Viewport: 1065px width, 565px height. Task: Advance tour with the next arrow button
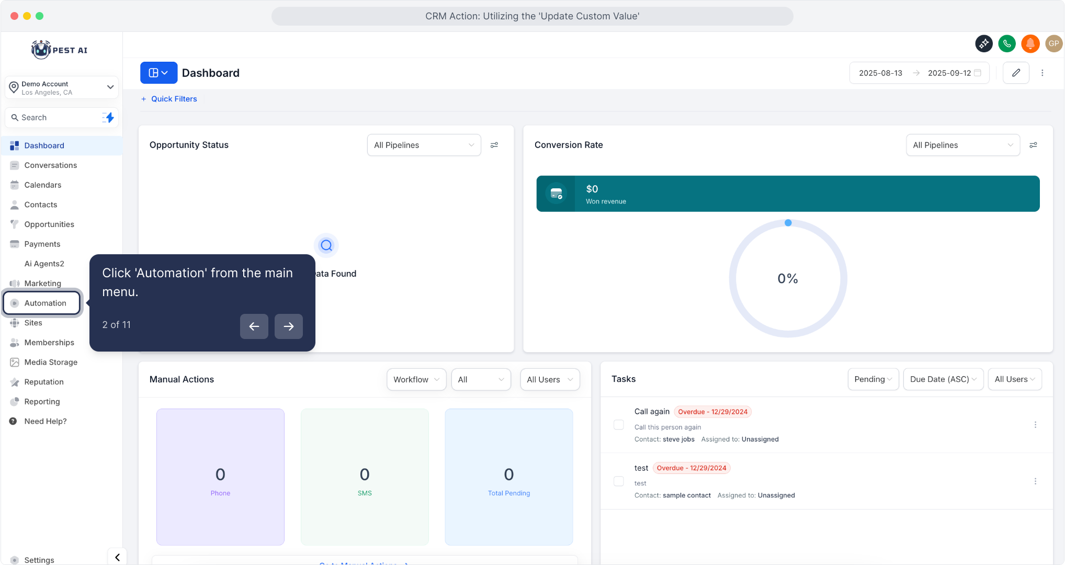click(288, 326)
